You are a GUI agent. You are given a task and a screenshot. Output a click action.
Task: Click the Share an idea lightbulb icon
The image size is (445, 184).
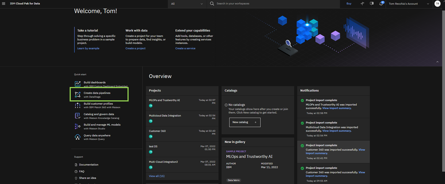(76, 178)
